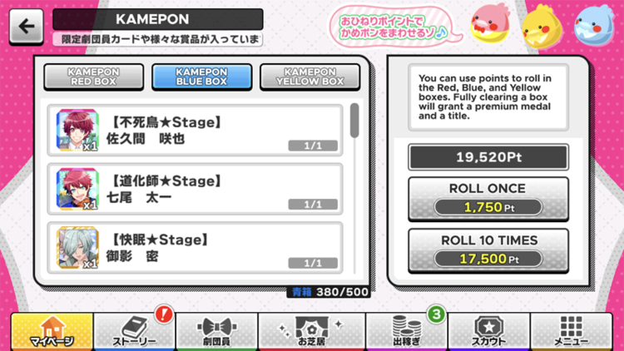Select the Kamepon Blue Box tab
The width and height of the screenshot is (624, 351).
pos(202,77)
